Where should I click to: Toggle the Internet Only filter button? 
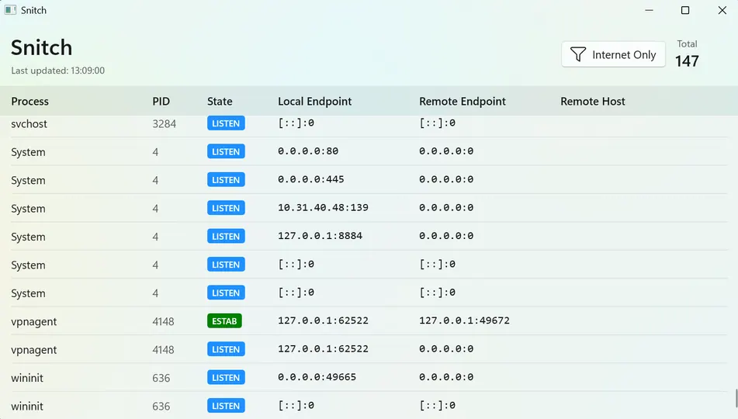pyautogui.click(x=613, y=54)
